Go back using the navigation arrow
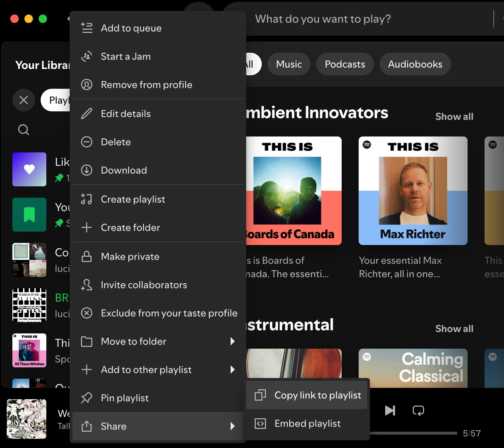The image size is (504, 448). (x=68, y=19)
